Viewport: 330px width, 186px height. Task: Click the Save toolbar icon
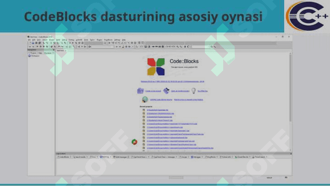click(36, 43)
